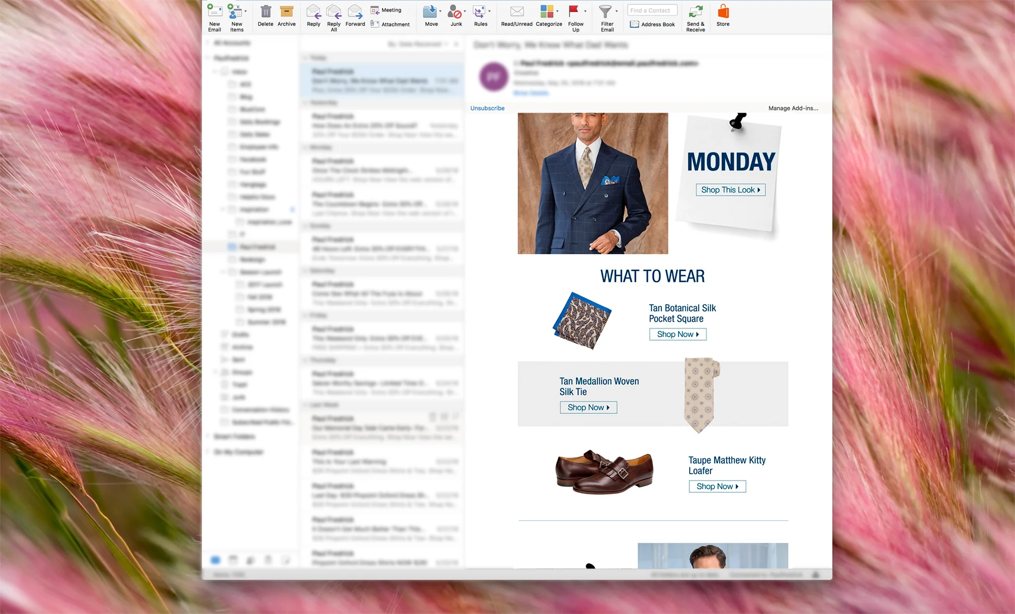Viewport: 1015px width, 614px height.
Task: Compose a message with the New Email icon
Action: click(x=215, y=11)
